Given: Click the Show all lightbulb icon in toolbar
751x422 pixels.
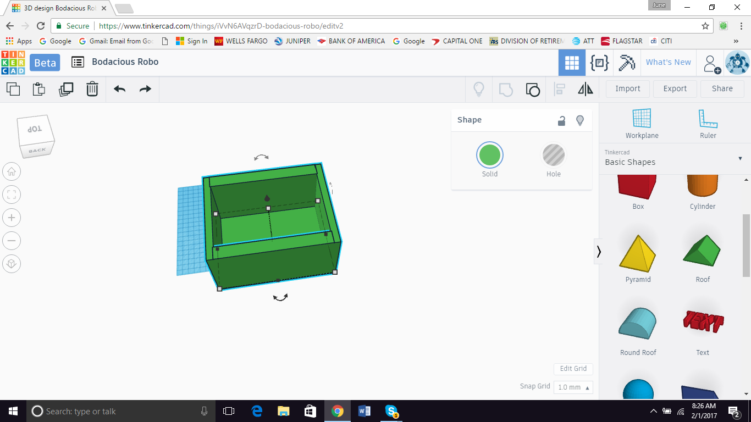Looking at the screenshot, I should (x=479, y=89).
